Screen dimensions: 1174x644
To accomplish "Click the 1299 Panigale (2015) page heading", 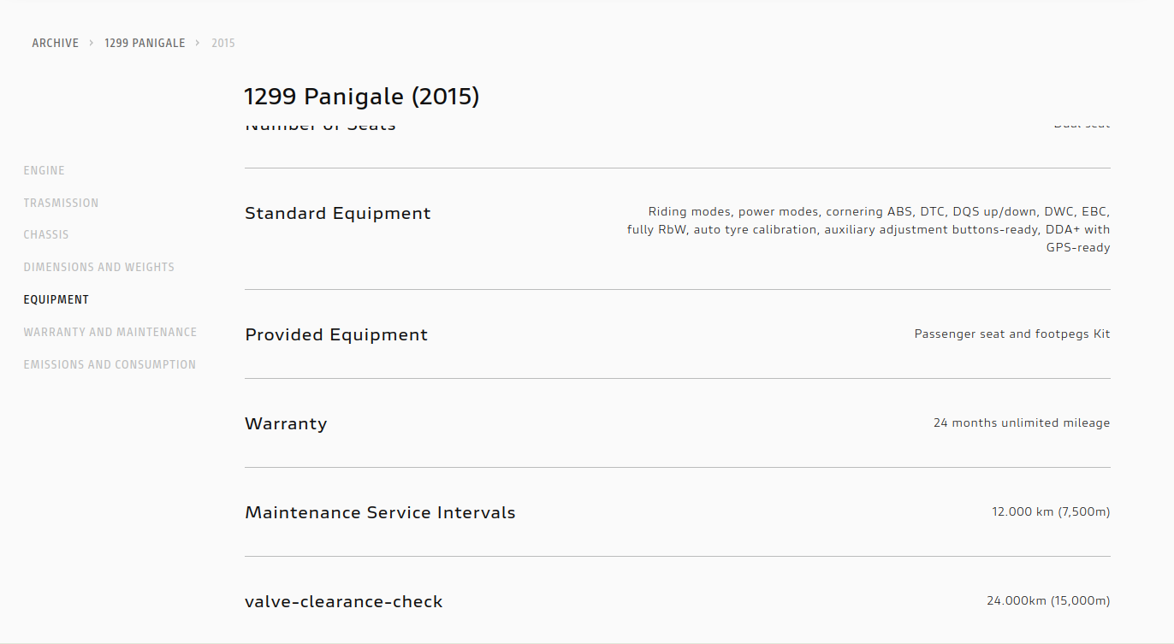I will 361,97.
